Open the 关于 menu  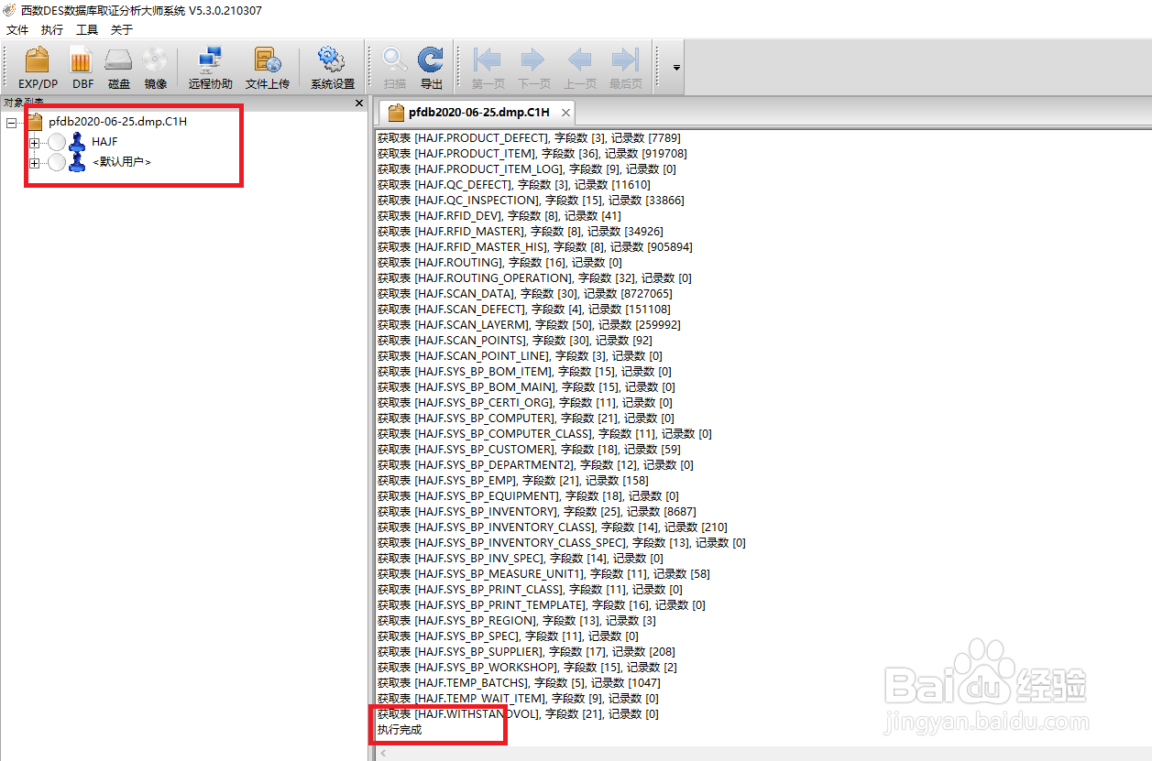(x=122, y=30)
